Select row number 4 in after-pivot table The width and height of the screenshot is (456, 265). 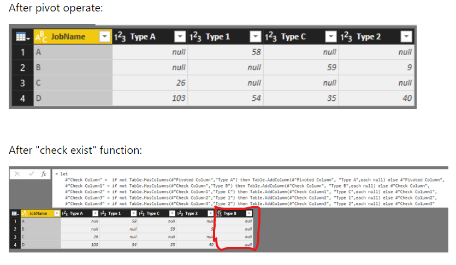22,98
